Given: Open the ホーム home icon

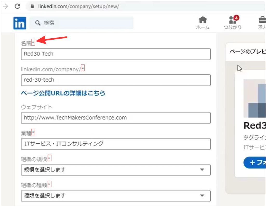Looking at the screenshot, I should [203, 23].
